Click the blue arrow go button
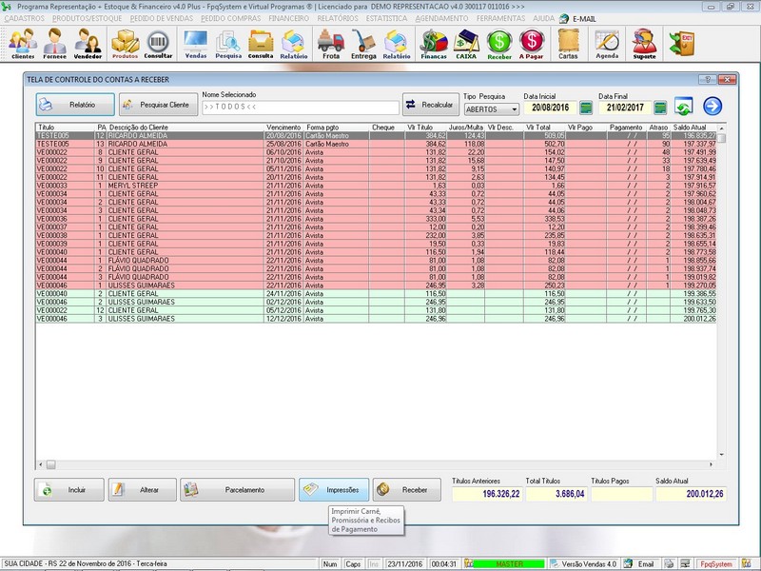Image resolution: width=761 pixels, height=571 pixels. (712, 106)
